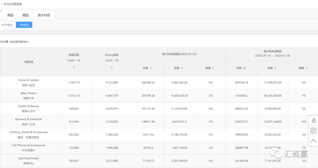The width and height of the screenshot is (318, 168).
Task: Click listing count 9,122,883 cell
Action: pos(112,83)
